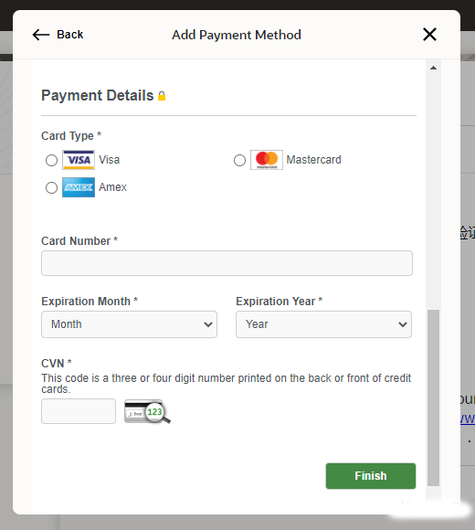Image resolution: width=475 pixels, height=530 pixels.
Task: Open the Expiration Year dropdown
Action: coord(323,324)
